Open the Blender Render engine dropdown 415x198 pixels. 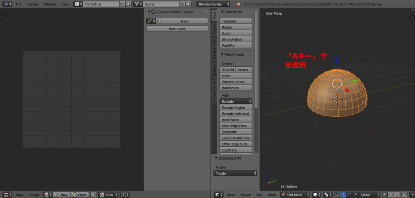[213, 4]
